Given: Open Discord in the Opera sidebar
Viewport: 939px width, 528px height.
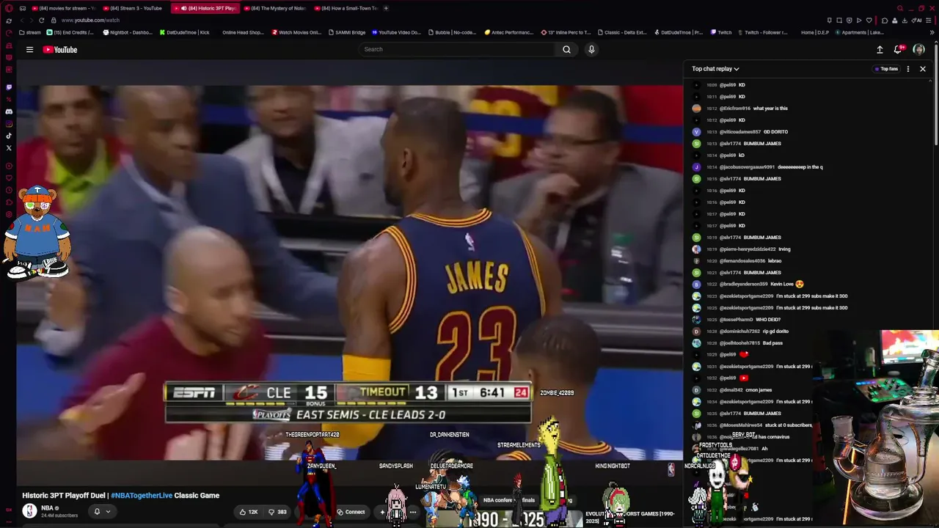Looking at the screenshot, I should (x=9, y=111).
